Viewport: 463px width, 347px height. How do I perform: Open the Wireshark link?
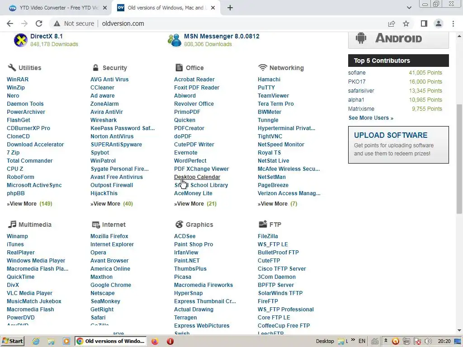(x=104, y=120)
